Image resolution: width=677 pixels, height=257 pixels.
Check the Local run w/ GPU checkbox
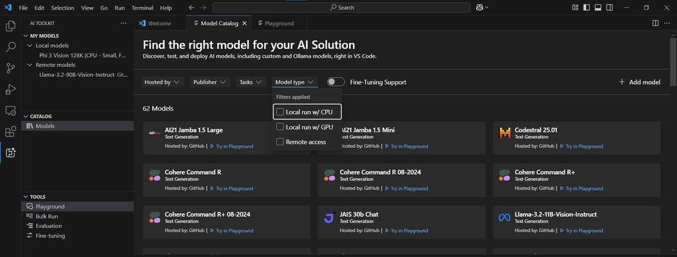tap(280, 127)
